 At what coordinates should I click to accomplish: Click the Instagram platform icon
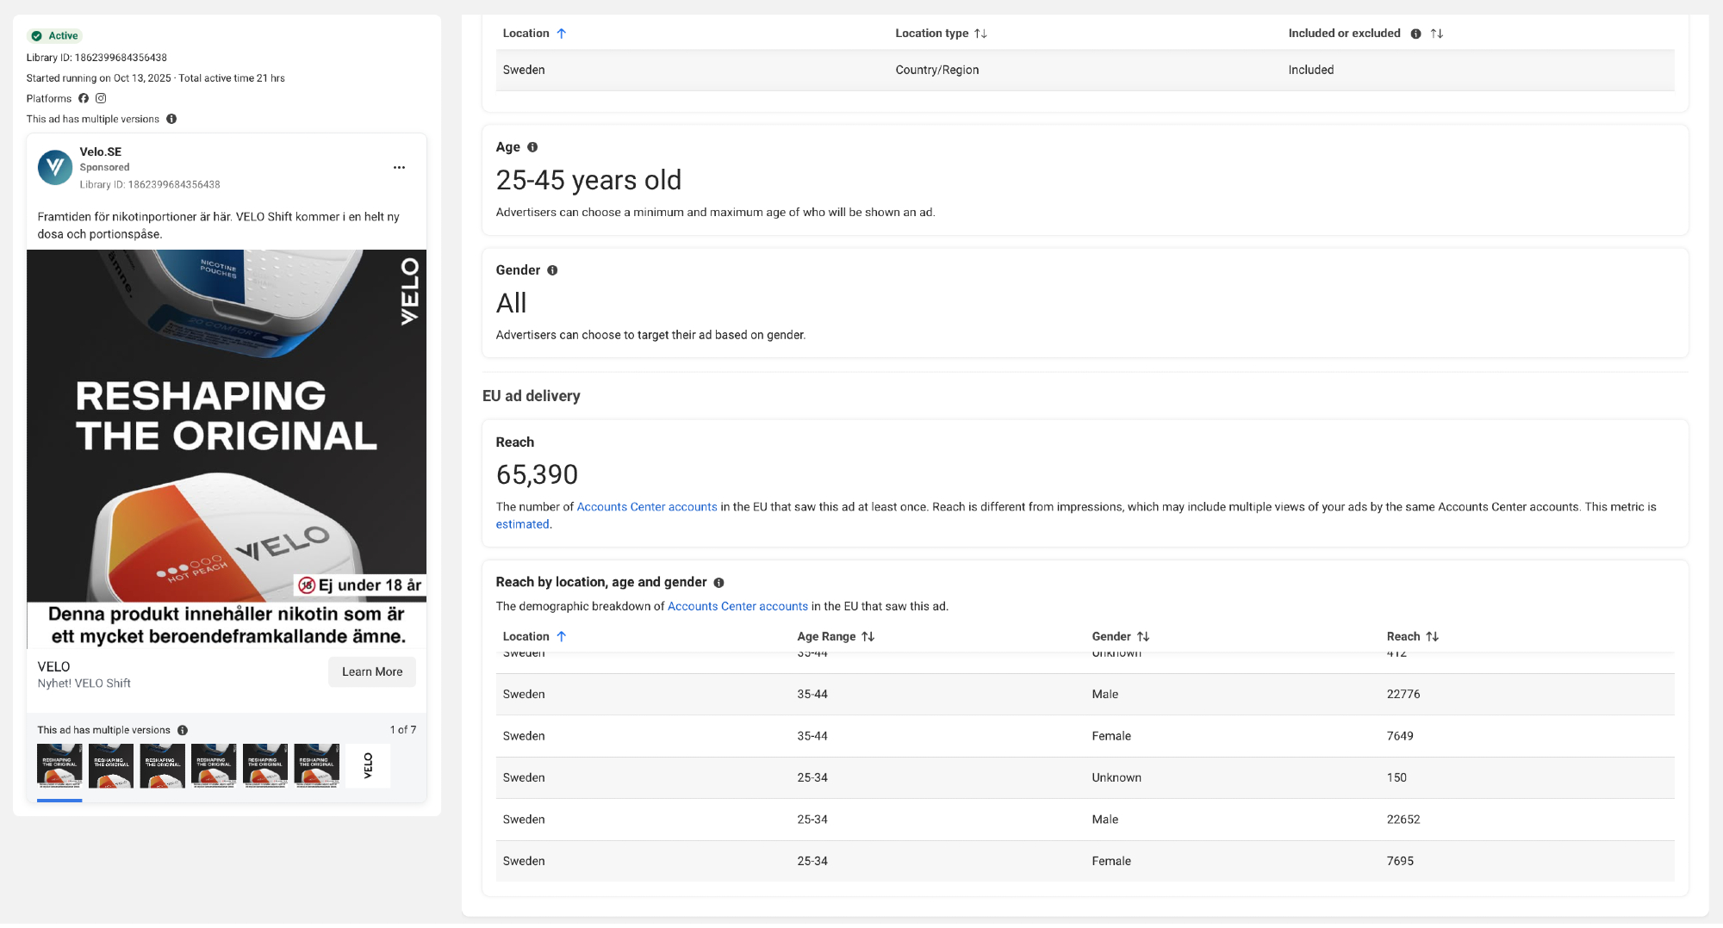point(101,98)
